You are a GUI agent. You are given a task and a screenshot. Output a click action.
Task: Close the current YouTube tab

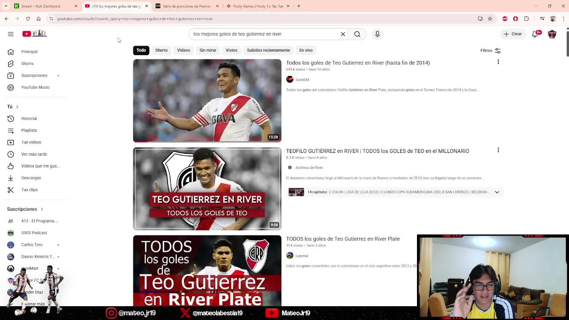coord(146,6)
